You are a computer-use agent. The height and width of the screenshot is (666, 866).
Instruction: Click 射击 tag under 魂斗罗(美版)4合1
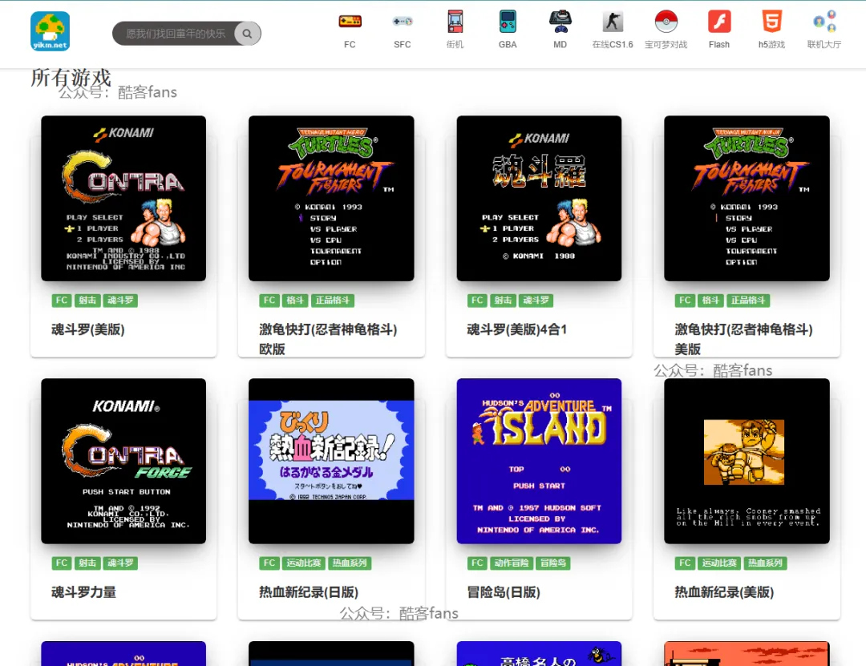tap(503, 301)
